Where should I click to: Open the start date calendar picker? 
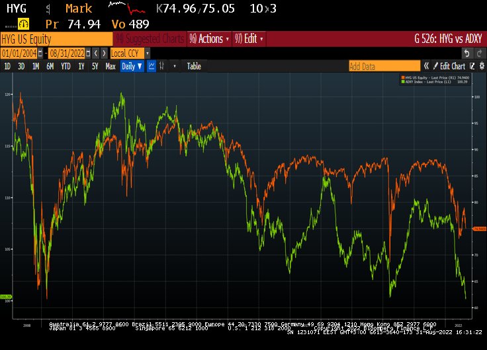click(x=40, y=53)
